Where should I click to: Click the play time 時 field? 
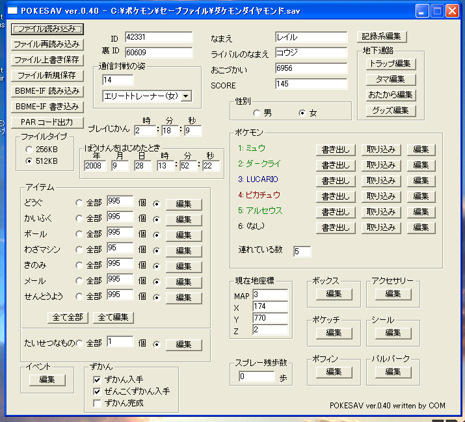click(145, 131)
